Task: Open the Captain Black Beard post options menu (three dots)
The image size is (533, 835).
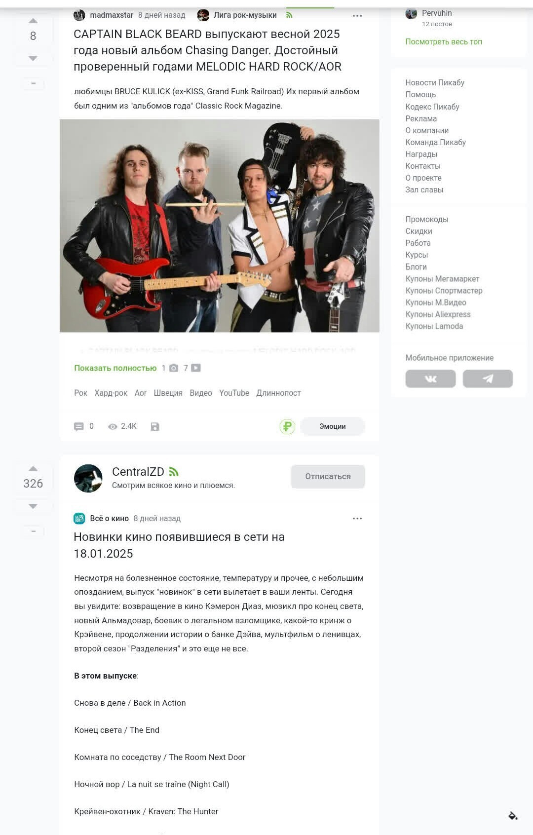Action: point(357,16)
